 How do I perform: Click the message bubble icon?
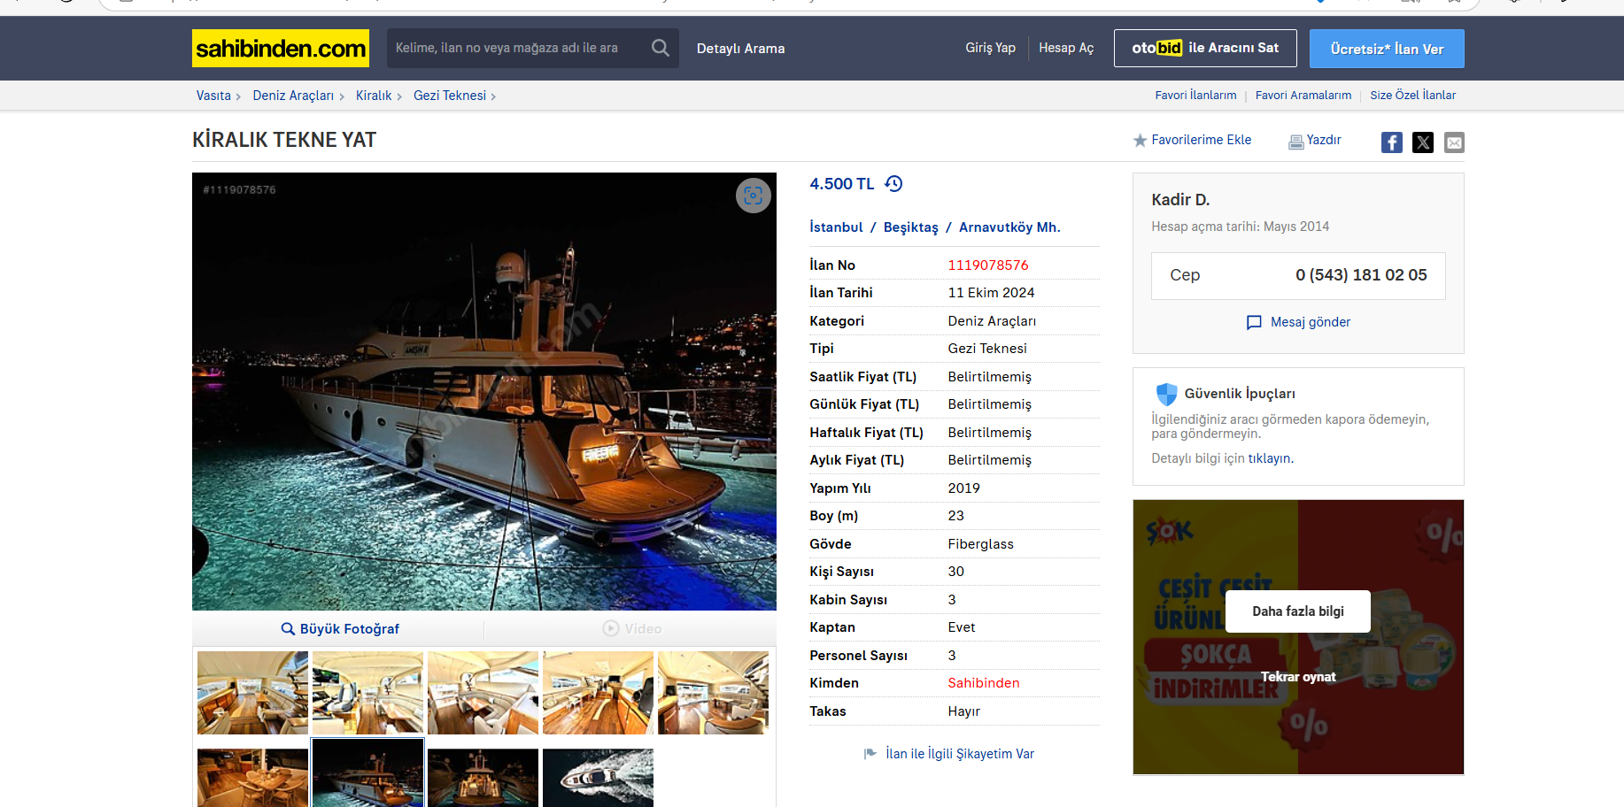(x=1254, y=323)
